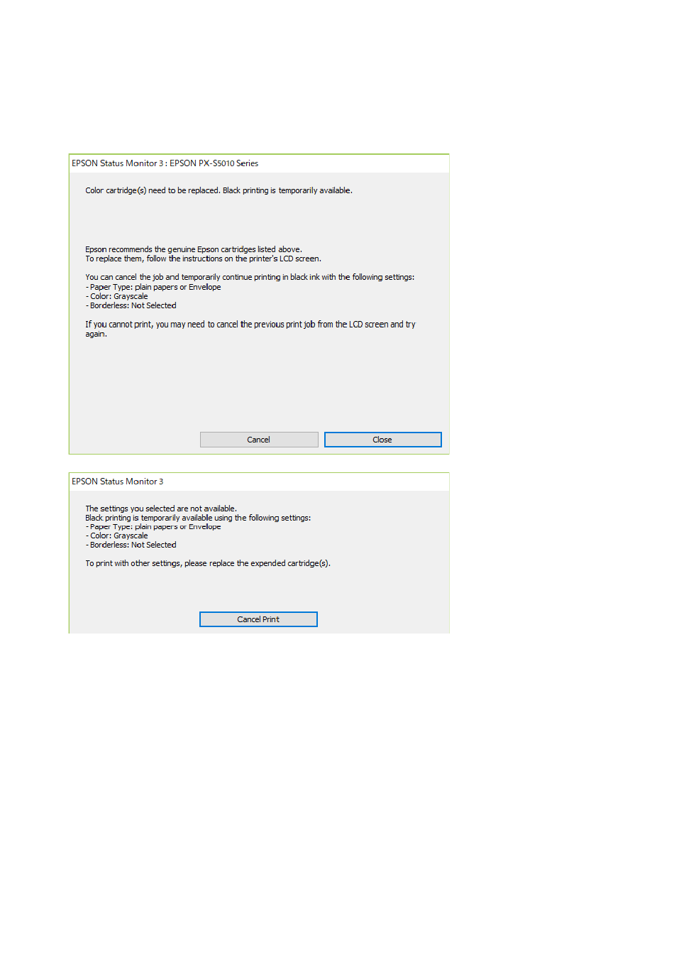Click the 'Color cartridge(s) need to be replaced' message
Image resolution: width=674 pixels, height=973 pixels.
219,190
